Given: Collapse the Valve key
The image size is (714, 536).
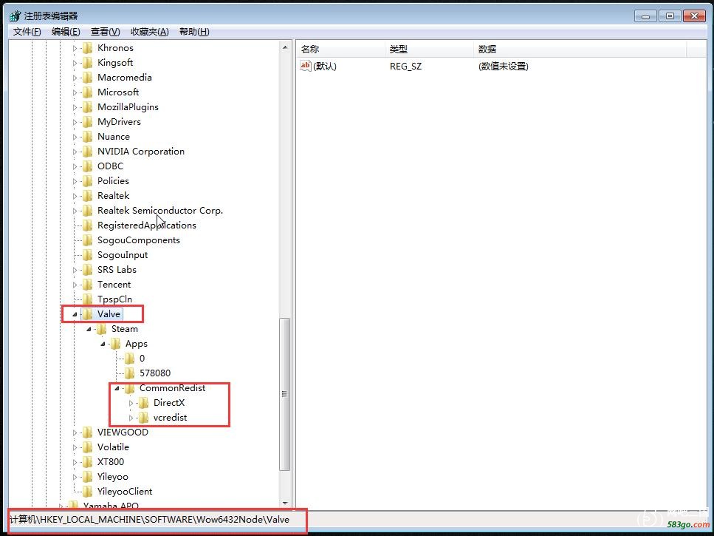Looking at the screenshot, I should [x=75, y=314].
